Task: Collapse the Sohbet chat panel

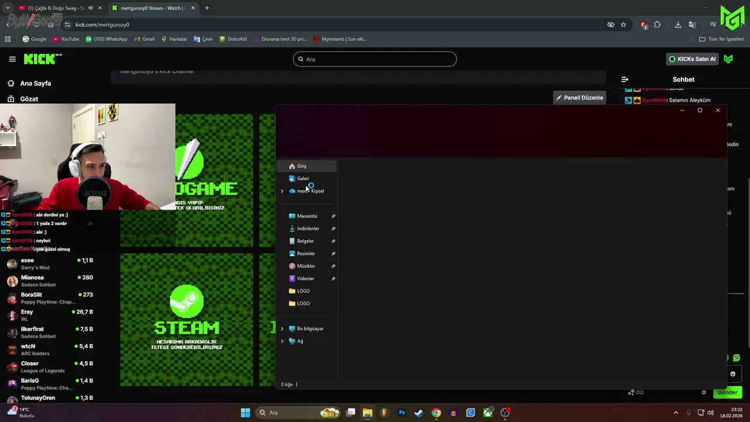Action: pyautogui.click(x=625, y=79)
